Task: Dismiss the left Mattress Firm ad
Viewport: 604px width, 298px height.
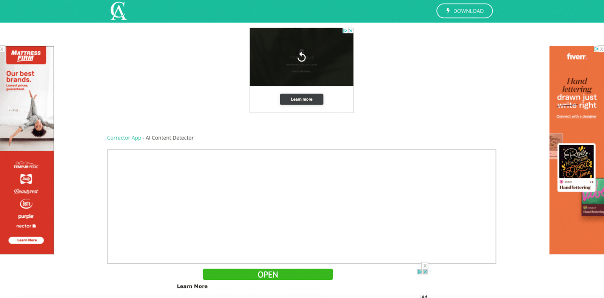Action: (x=2, y=49)
